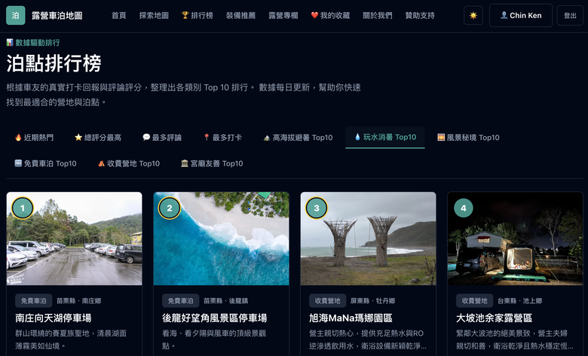This screenshot has height=356, width=588.
Task: Open 裝備推薦 in the navigation
Action: pos(240,15)
